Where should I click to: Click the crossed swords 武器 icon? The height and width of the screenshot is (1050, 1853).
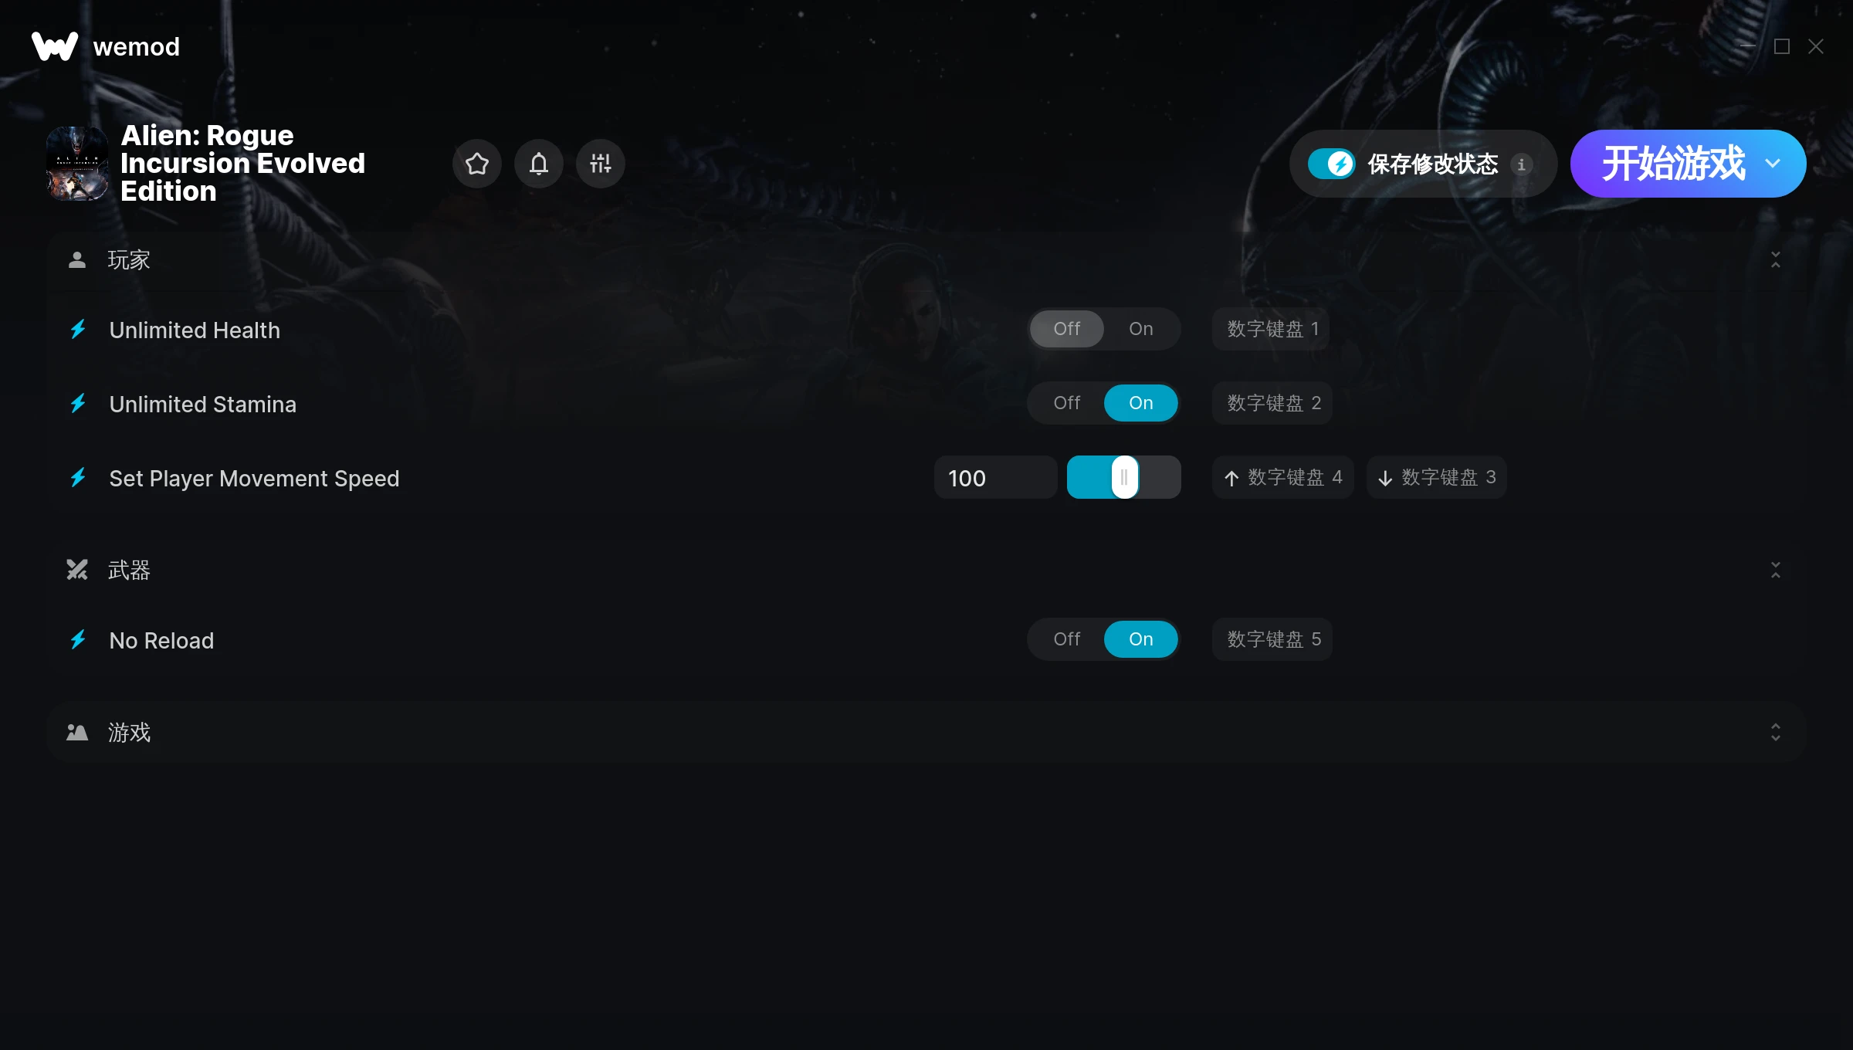[77, 570]
